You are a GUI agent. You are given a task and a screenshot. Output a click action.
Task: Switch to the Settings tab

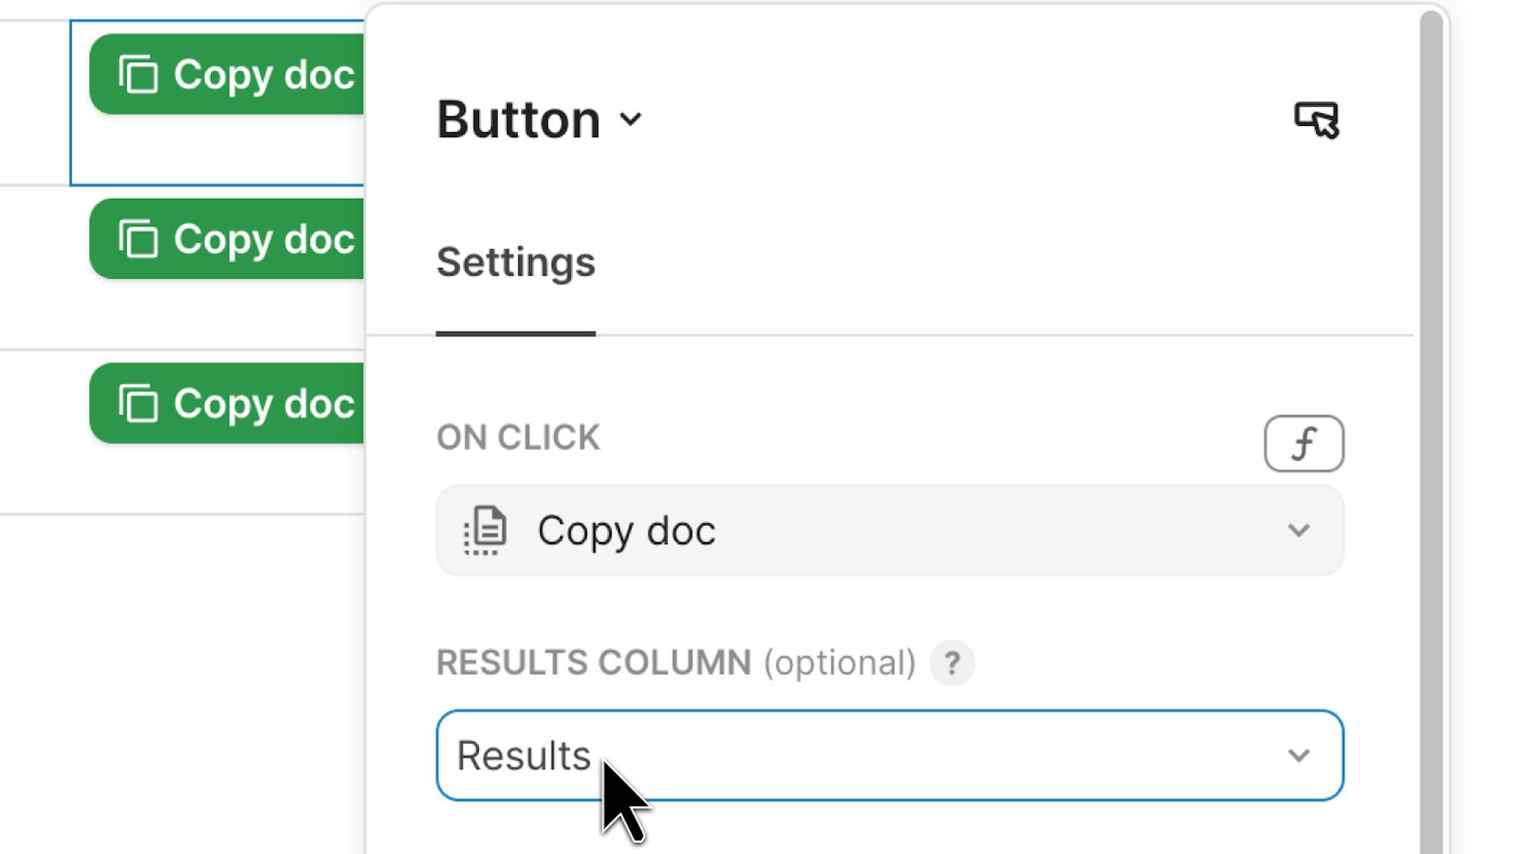coord(515,263)
